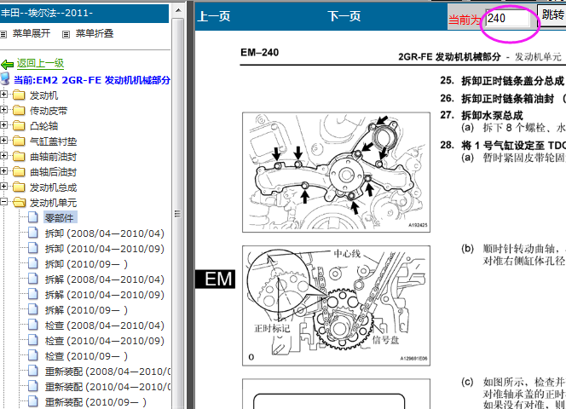Screen dimensions: 566x409
Task: Click the sidebar vertical scrollbar thumb
Action: coord(177,213)
